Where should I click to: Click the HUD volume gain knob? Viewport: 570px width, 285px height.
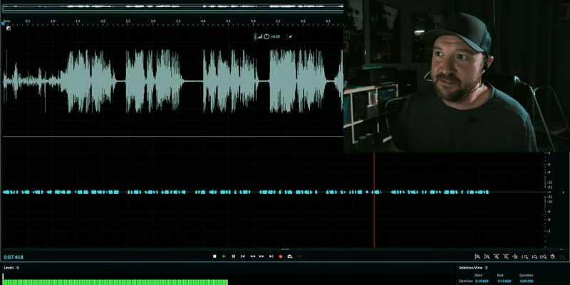tap(266, 37)
